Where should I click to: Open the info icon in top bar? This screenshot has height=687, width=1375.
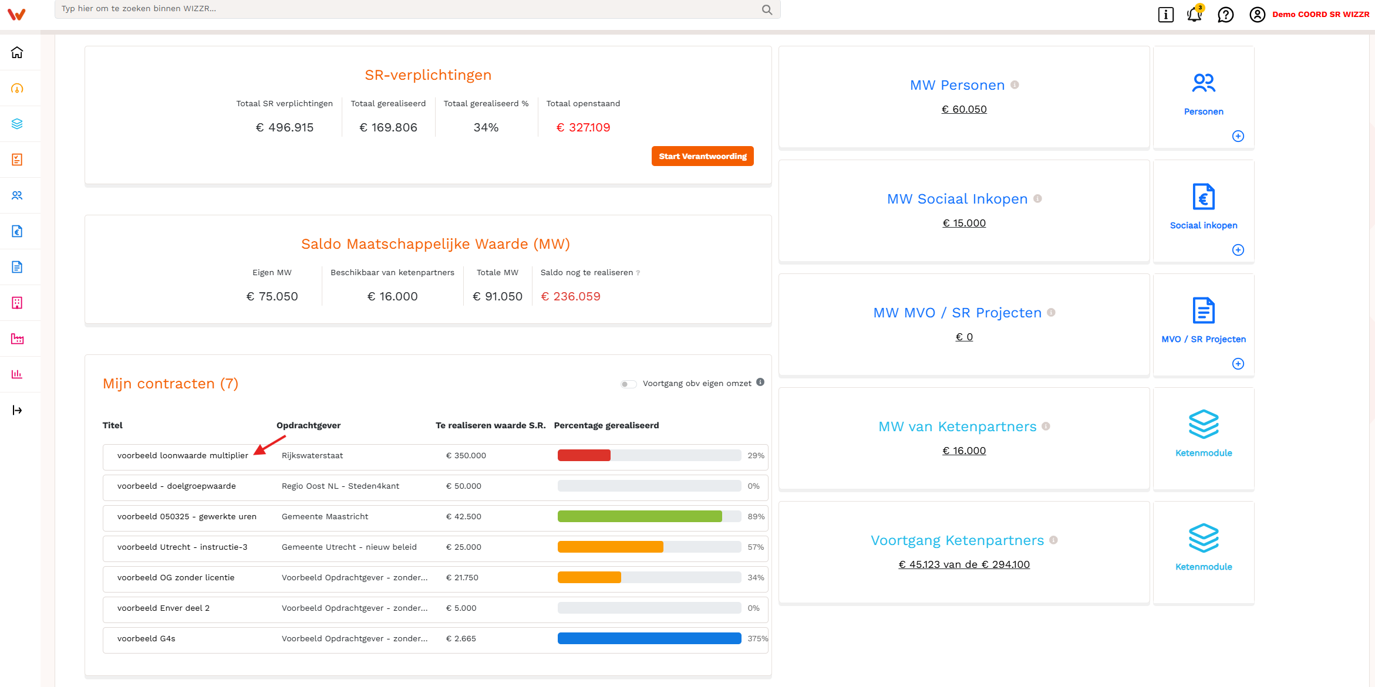click(1165, 14)
